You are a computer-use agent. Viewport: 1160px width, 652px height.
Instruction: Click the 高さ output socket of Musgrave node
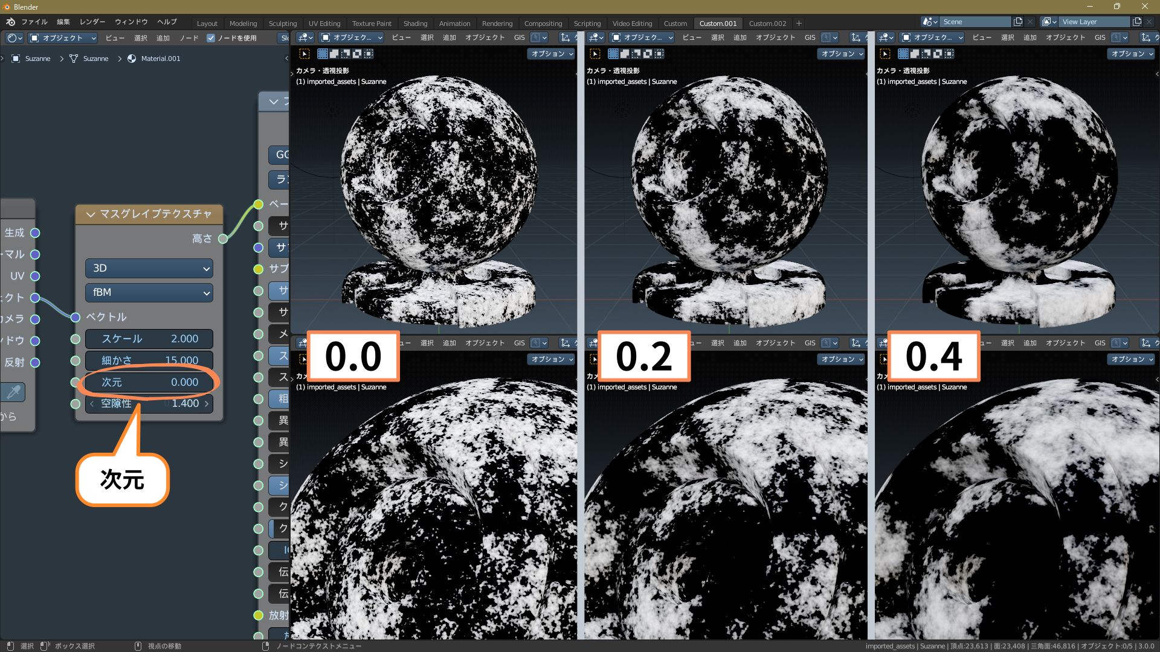click(223, 239)
